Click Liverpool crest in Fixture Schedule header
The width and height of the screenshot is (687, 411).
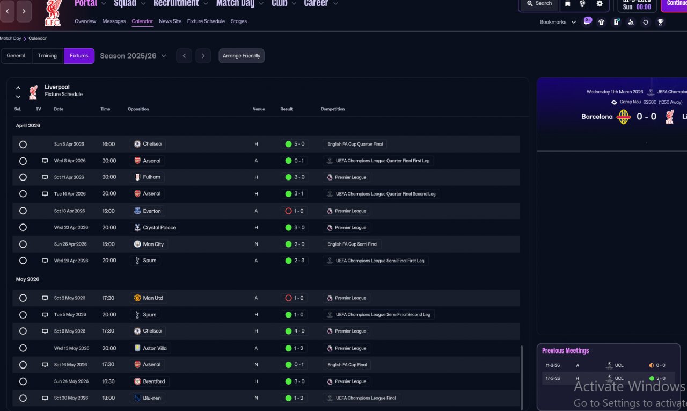(33, 92)
